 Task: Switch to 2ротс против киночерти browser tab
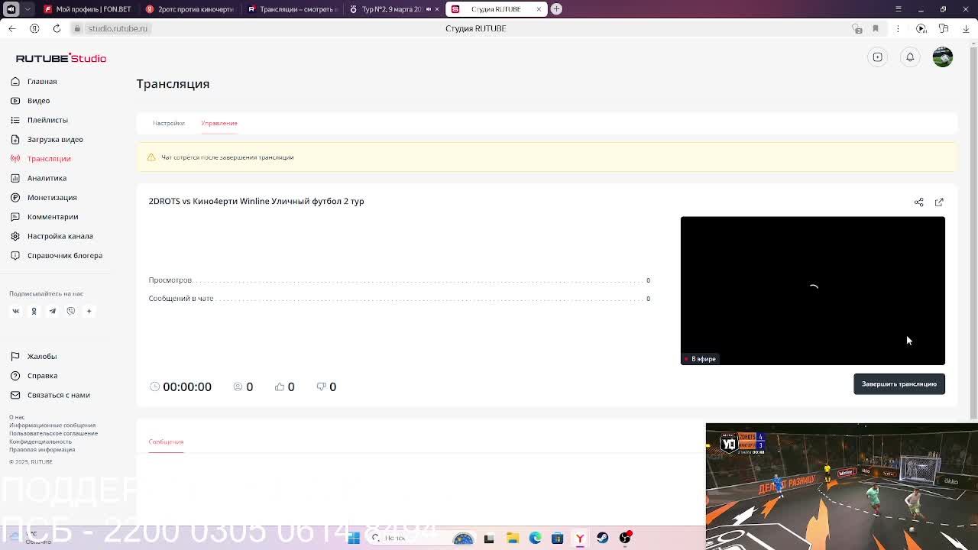tap(190, 9)
